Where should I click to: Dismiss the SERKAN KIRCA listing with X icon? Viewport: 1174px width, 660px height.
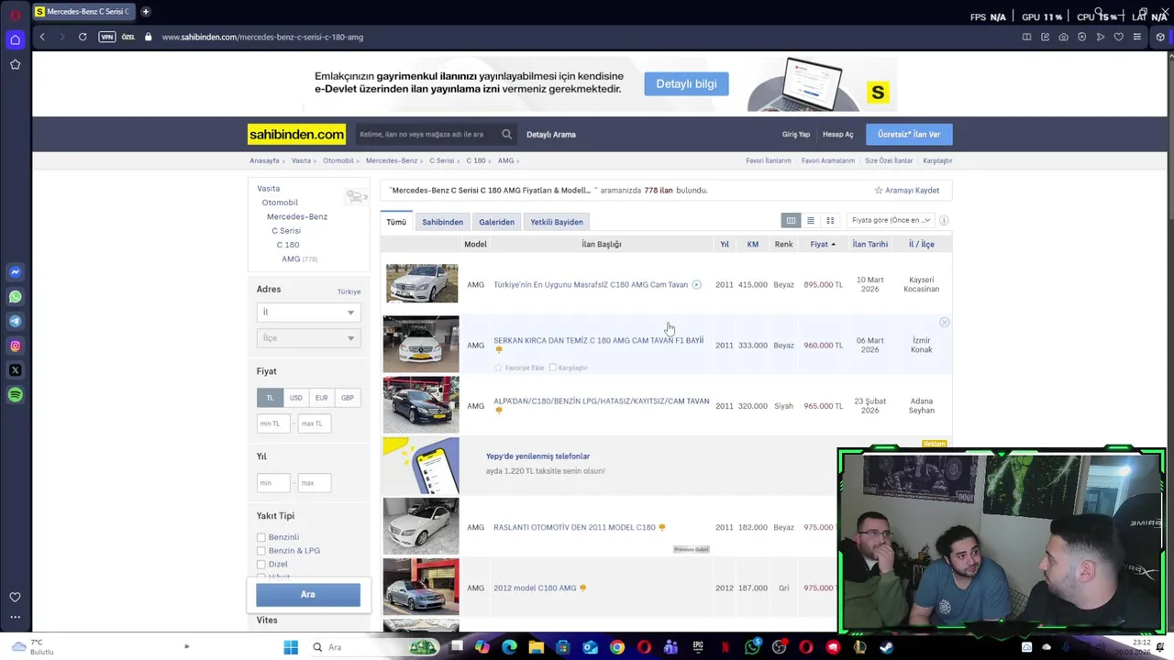pyautogui.click(x=944, y=323)
